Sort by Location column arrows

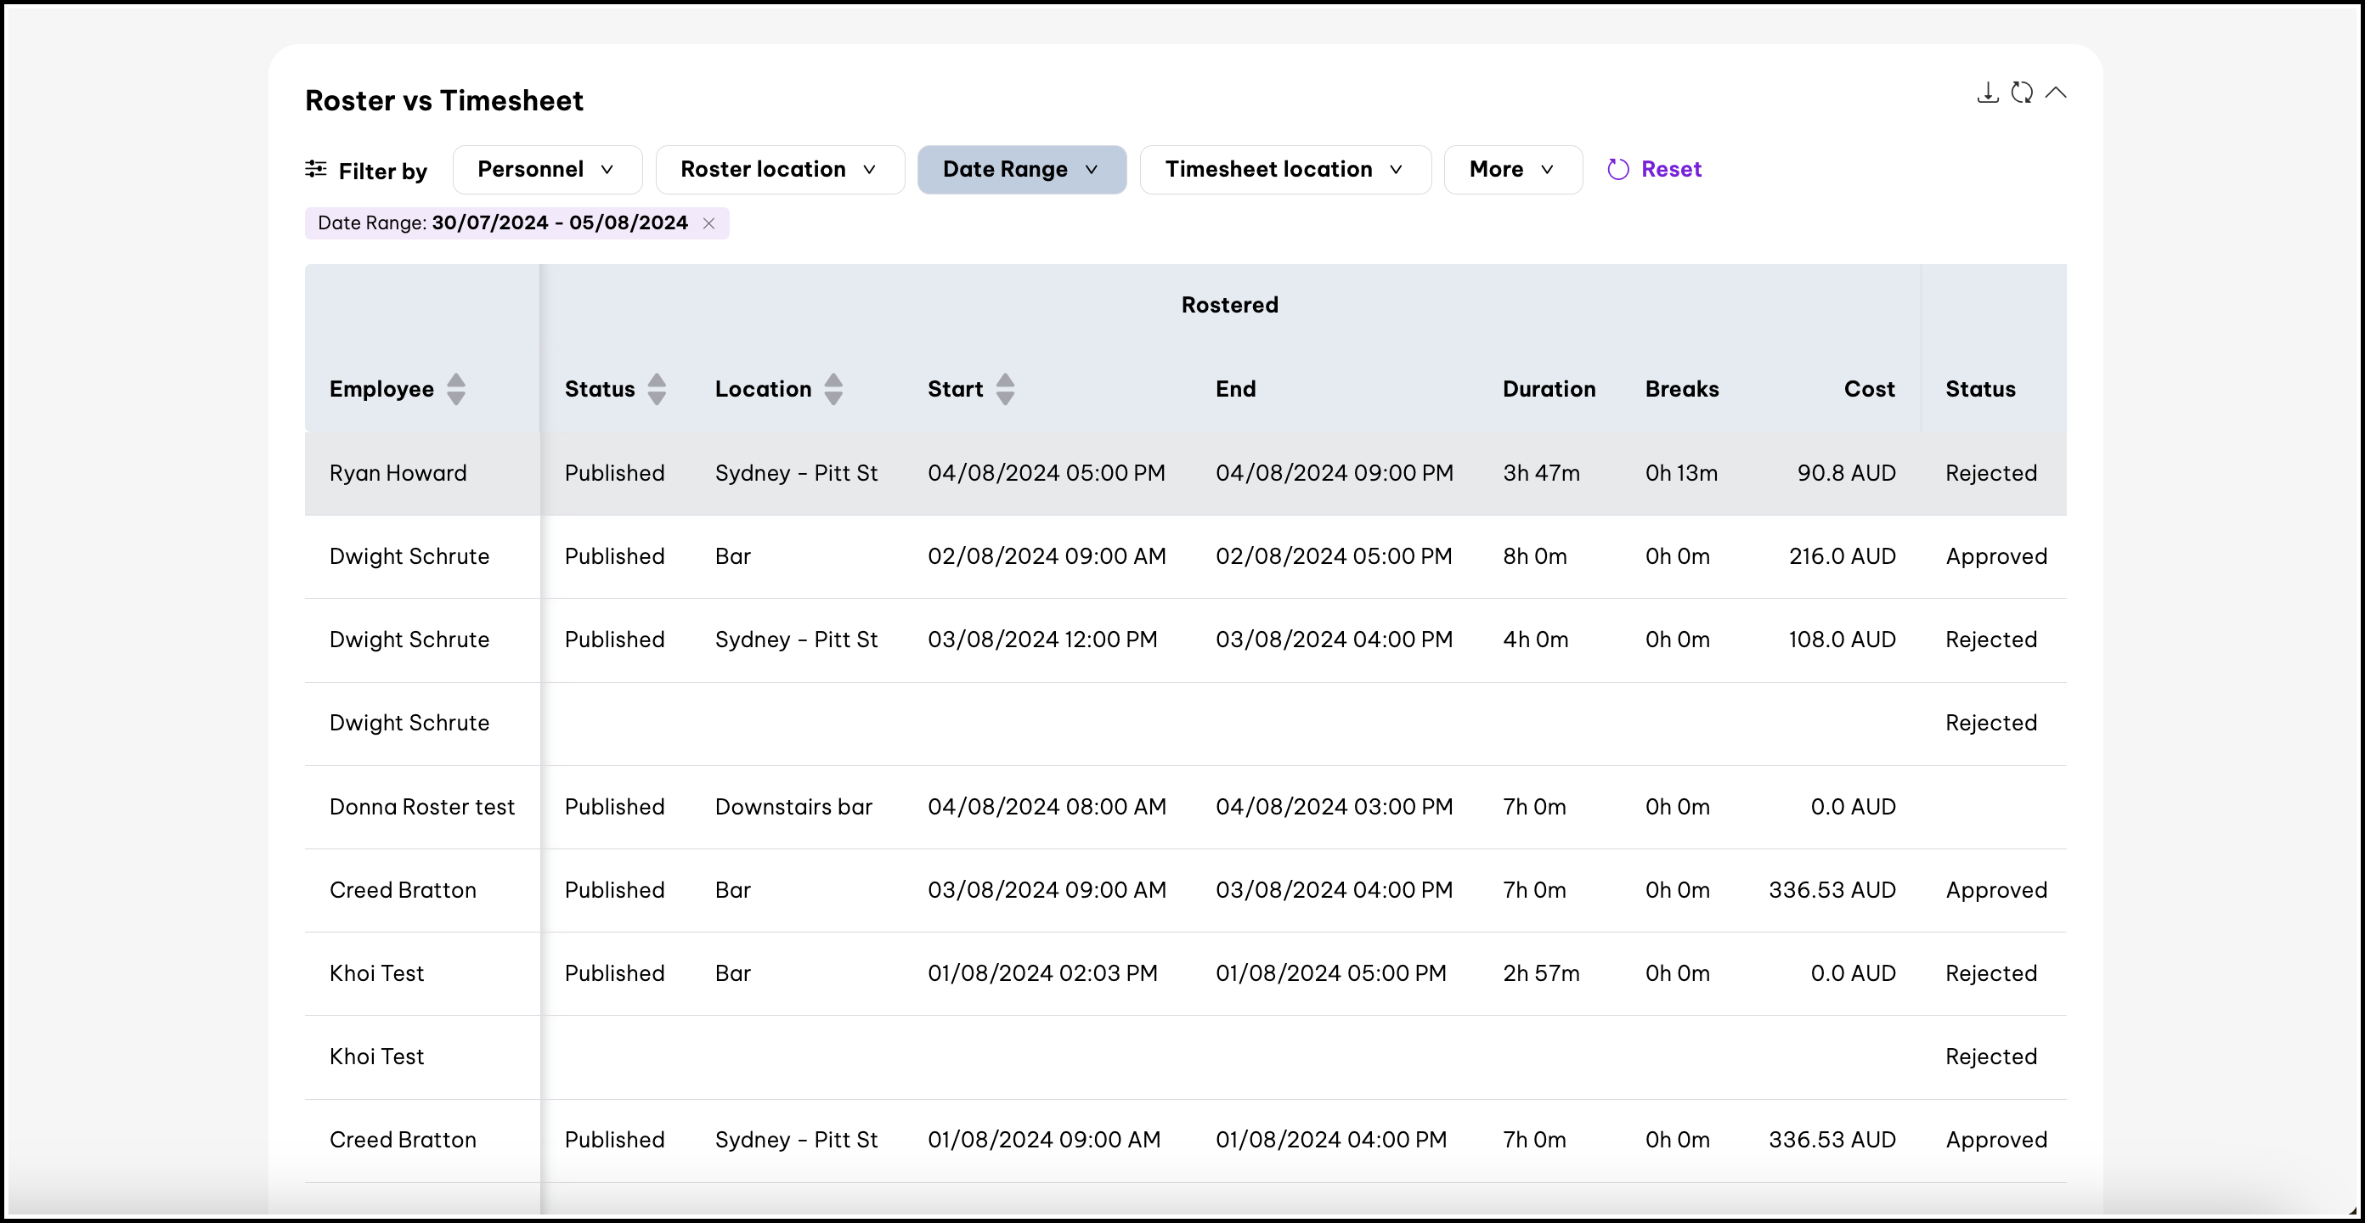point(833,388)
